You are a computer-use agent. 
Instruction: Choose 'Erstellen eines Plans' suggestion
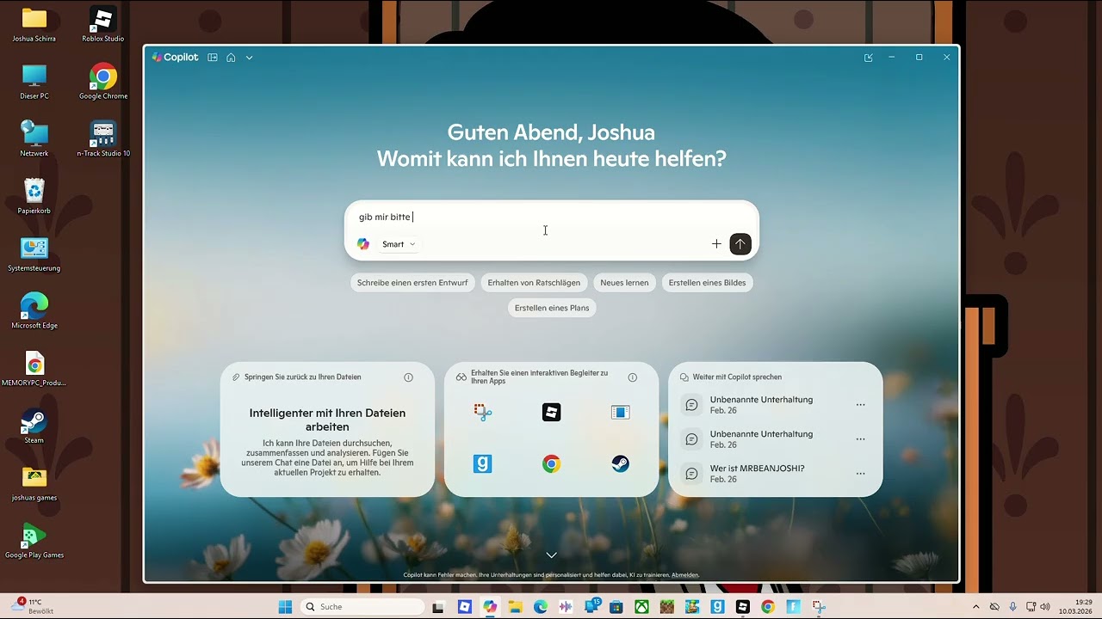coord(552,308)
